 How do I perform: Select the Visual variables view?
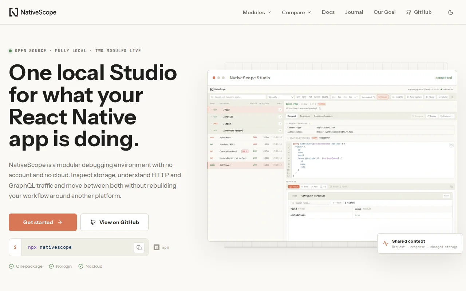coord(294,187)
